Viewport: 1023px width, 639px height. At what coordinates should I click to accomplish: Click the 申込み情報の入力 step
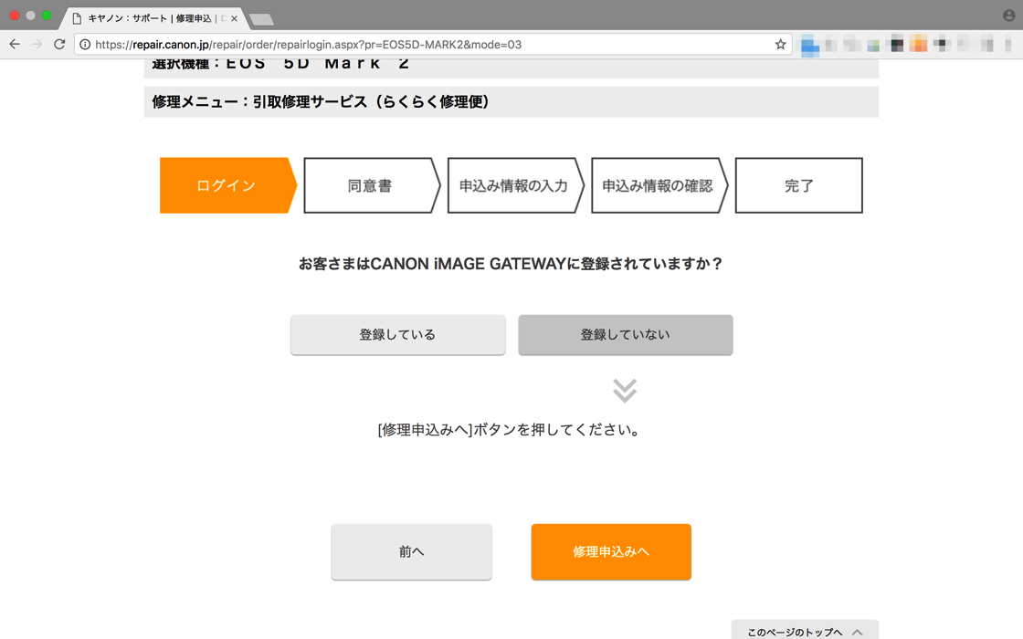tap(513, 185)
